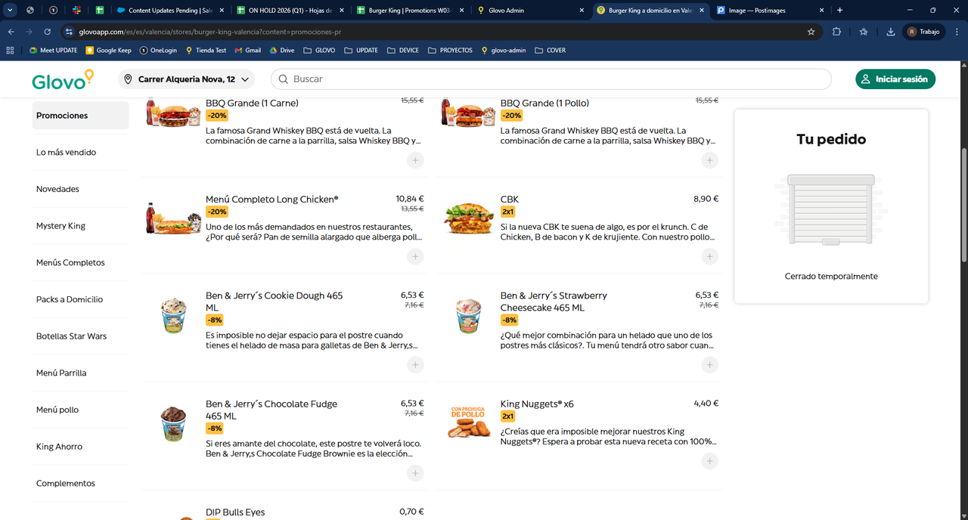Click the search magnifier icon
Image resolution: width=968 pixels, height=520 pixels.
[x=283, y=79]
